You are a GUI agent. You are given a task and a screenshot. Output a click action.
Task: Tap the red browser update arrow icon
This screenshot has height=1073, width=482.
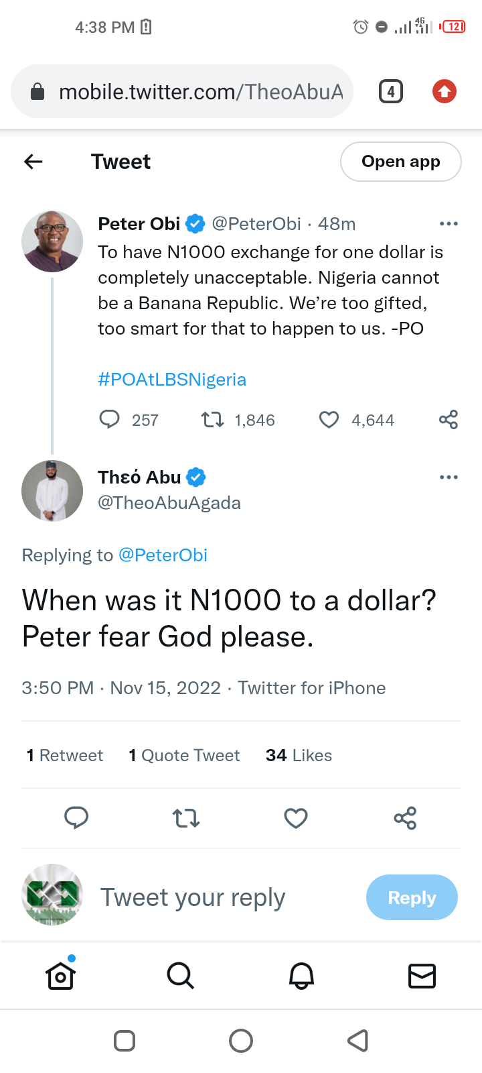(445, 91)
